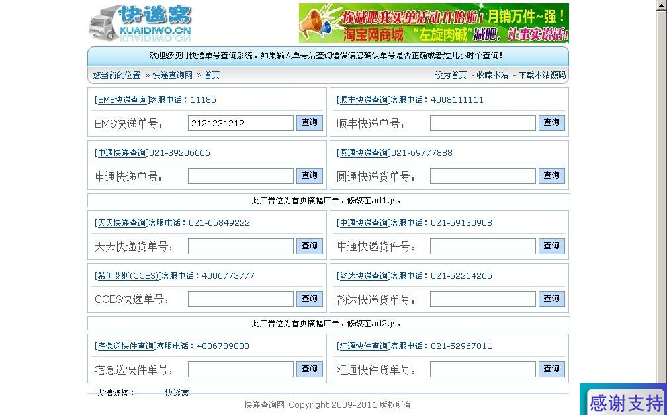Click 下载本站源码 link
Screen dimensions: 667x415
[542, 75]
